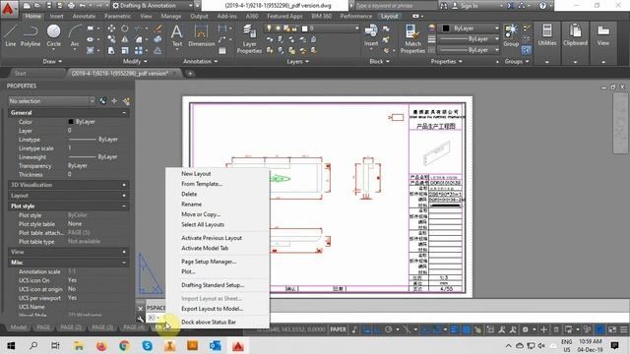Open Page Setup Manager from context menu
This screenshot has height=354, width=630.
[x=209, y=262]
